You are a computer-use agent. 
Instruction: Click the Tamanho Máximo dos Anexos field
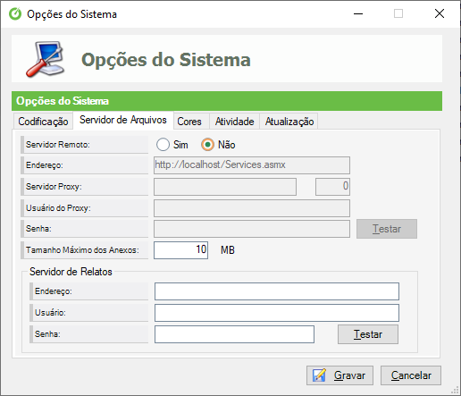[x=180, y=250]
